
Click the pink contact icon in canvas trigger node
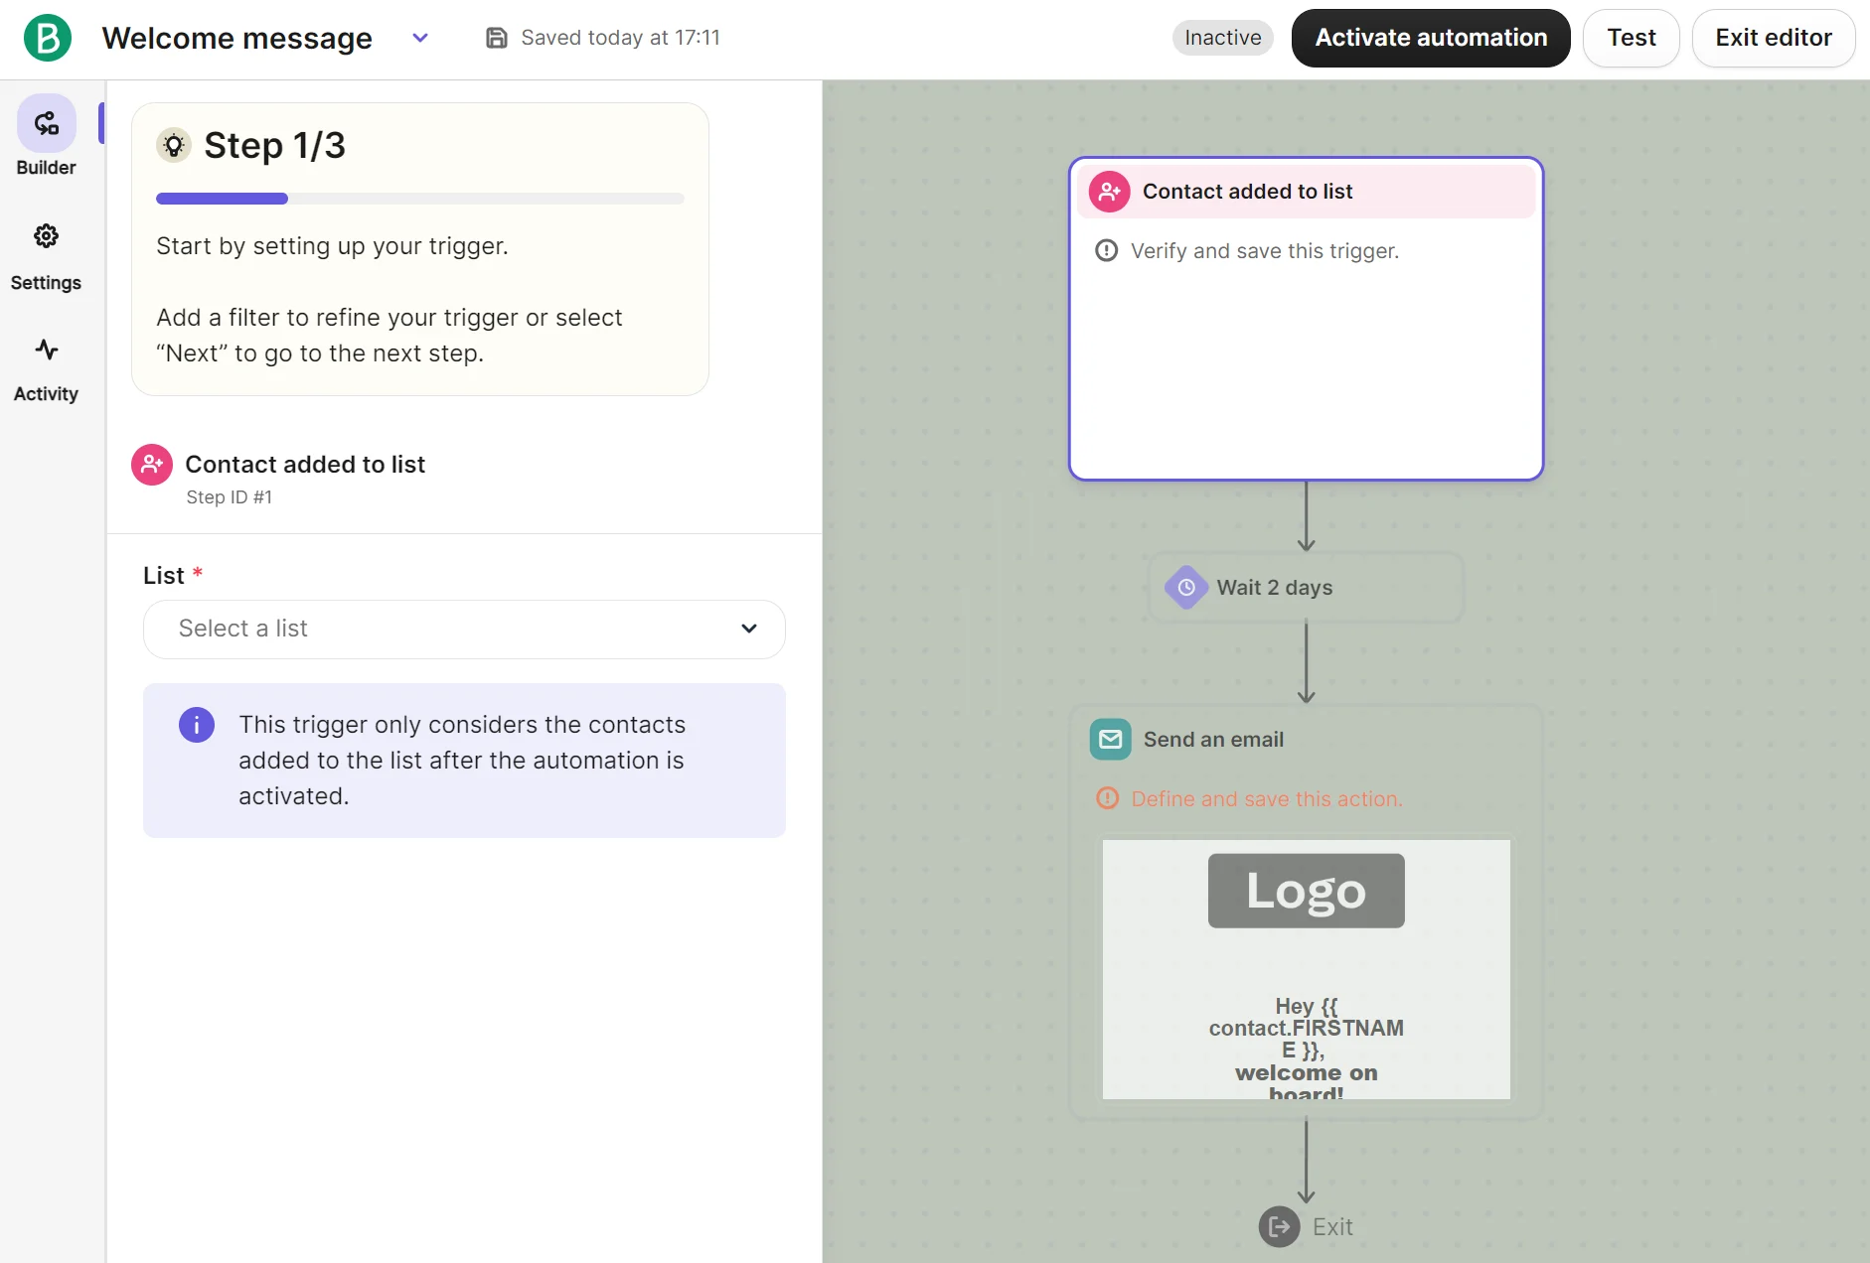(1110, 192)
